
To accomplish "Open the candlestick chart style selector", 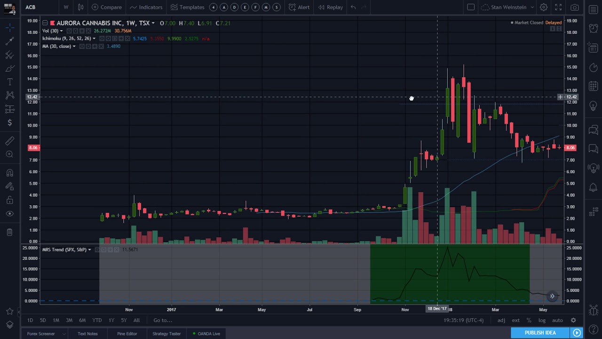I will (x=80, y=7).
